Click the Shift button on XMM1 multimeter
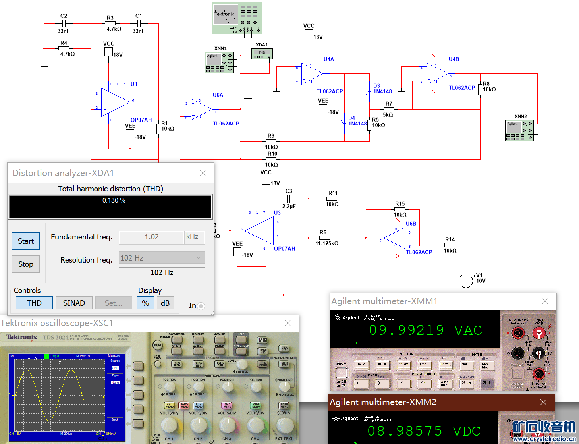 487,383
